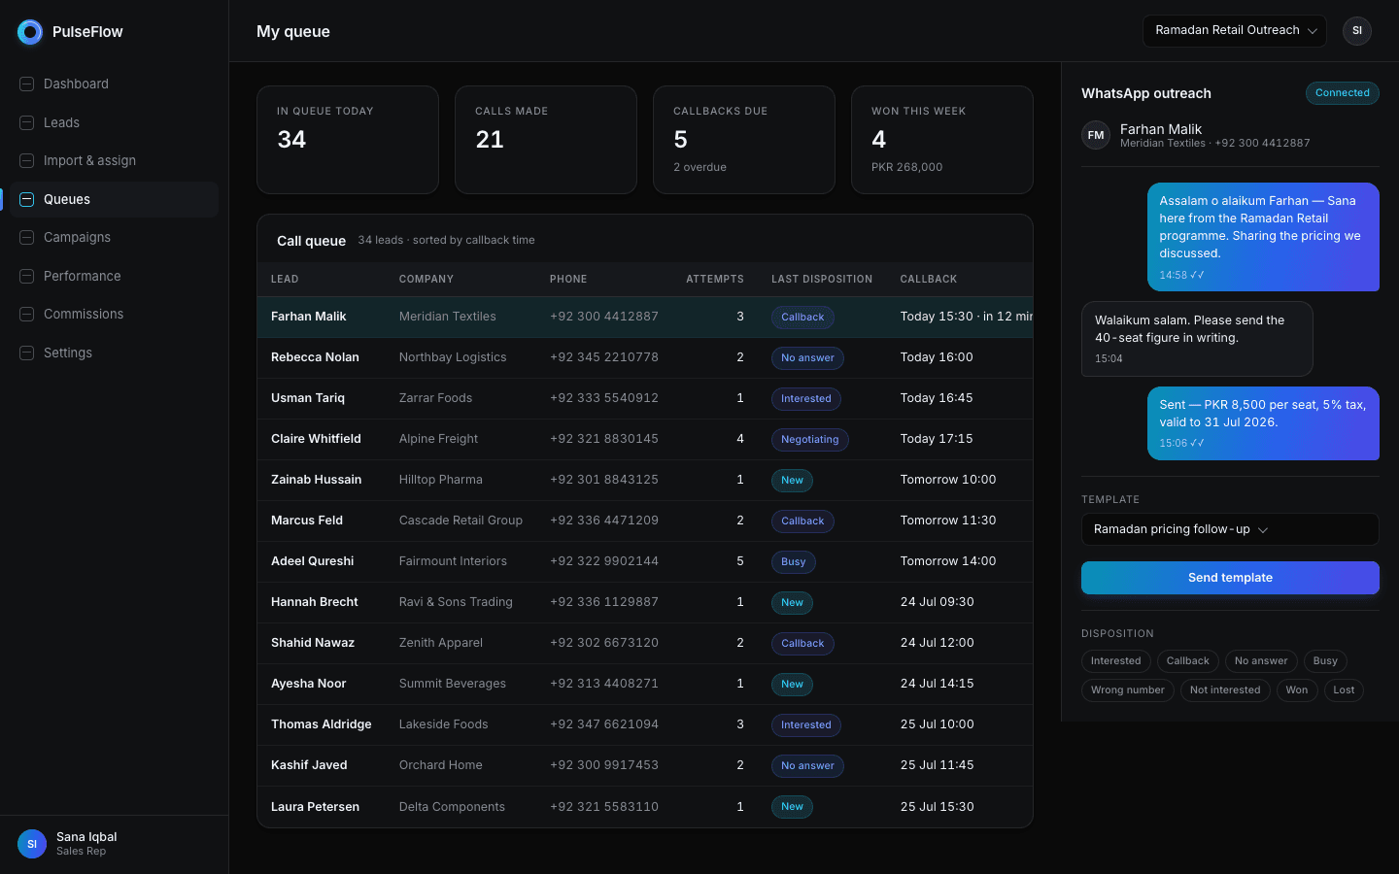Click the Interested badge for Thomas Aldridge

pos(806,725)
